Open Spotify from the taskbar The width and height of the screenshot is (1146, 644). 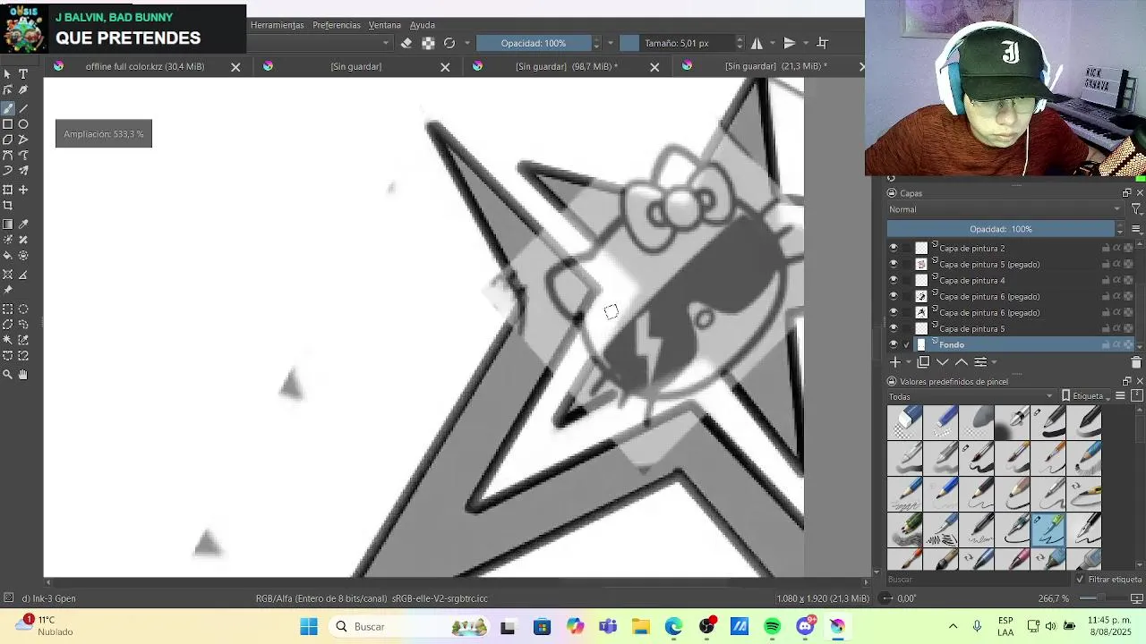(772, 627)
